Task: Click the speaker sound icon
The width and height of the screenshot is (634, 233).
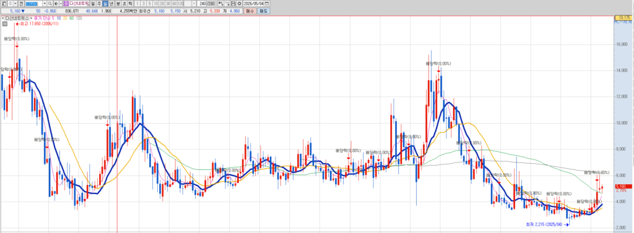Action: tap(56, 4)
